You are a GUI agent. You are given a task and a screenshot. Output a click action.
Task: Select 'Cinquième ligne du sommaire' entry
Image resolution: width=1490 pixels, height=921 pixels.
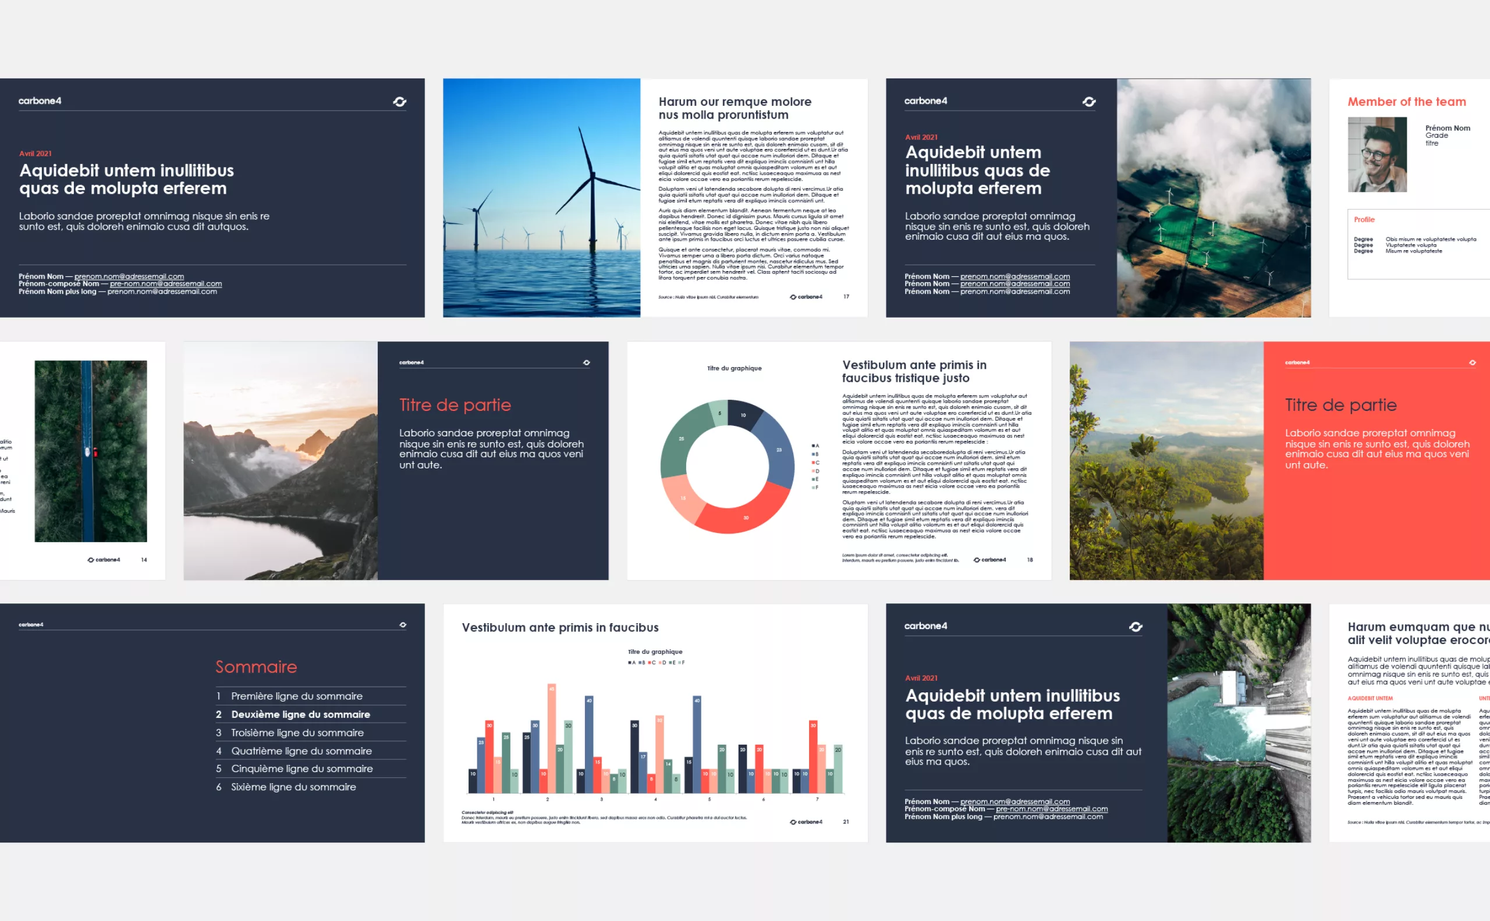[301, 769]
